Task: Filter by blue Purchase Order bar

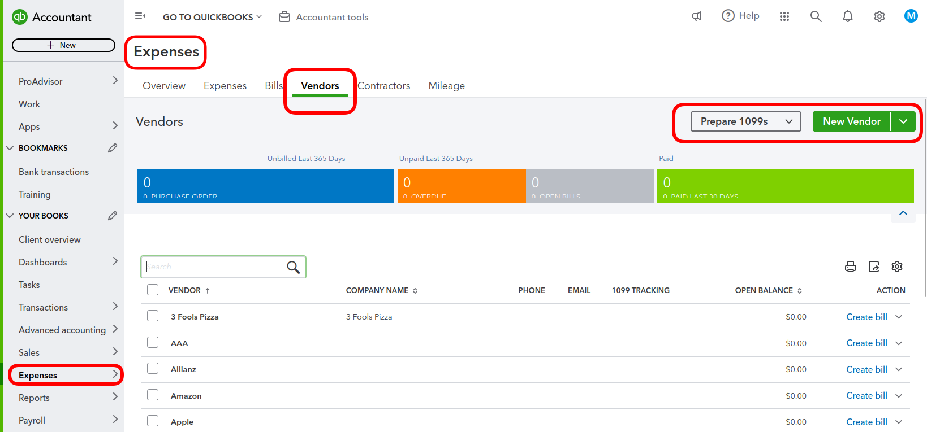Action: click(266, 186)
